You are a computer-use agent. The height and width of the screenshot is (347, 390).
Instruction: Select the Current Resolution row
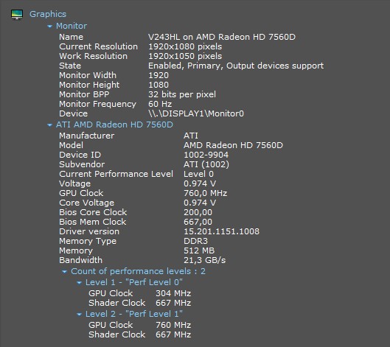pos(141,46)
